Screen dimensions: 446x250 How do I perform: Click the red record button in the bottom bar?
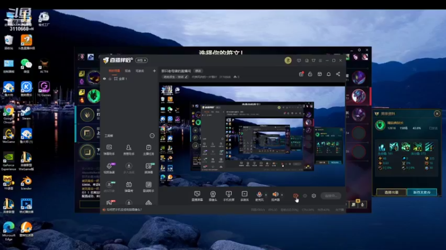pyautogui.click(x=295, y=196)
